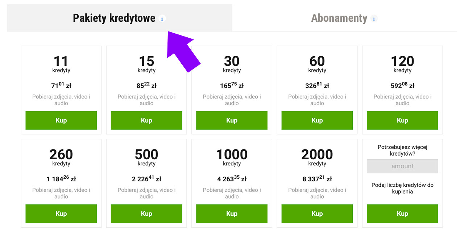Viewport: 464px width, 232px height.
Task: Click info icon next to Pakiety kredytowe
Action: pyautogui.click(x=162, y=18)
